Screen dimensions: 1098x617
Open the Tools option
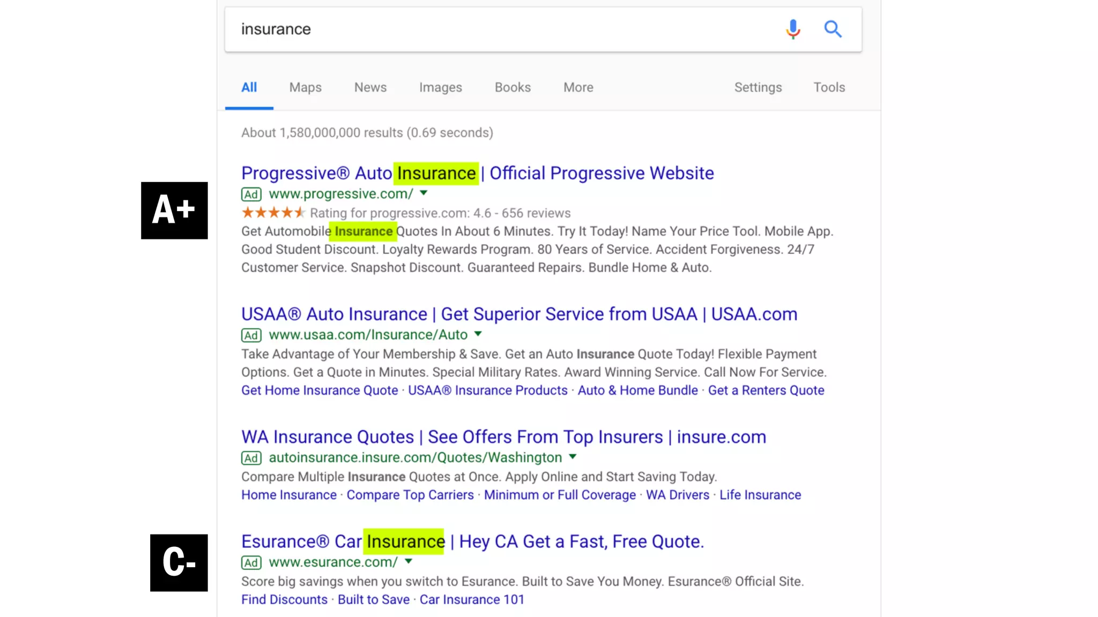(829, 87)
